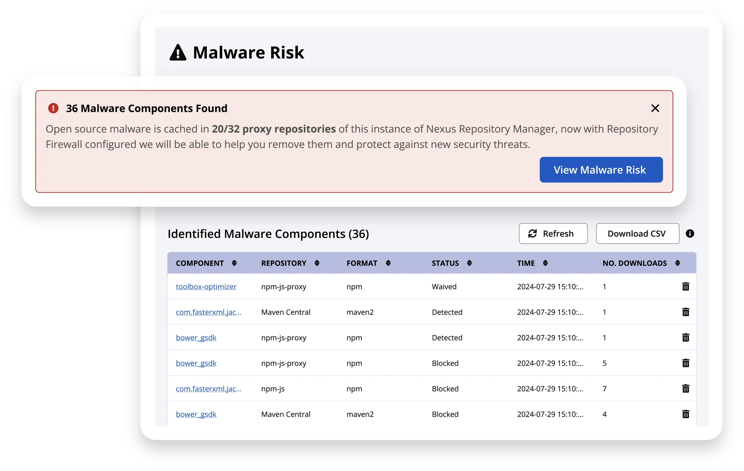
Task: Open the bower_gsdk link with Detected status
Action: 196,338
